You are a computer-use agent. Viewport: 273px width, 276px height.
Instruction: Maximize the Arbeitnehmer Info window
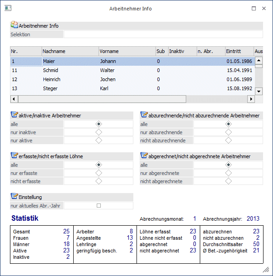254,9
